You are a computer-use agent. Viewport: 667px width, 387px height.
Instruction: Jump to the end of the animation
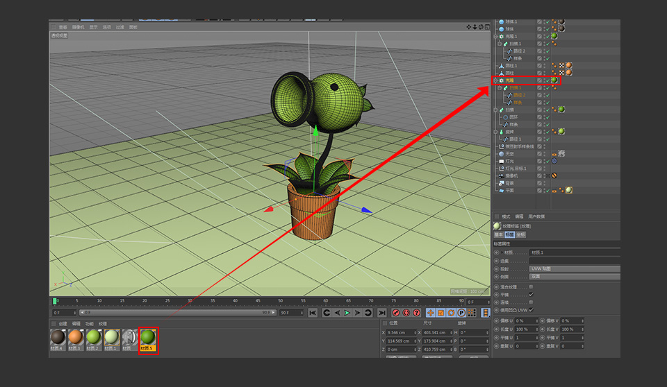[382, 313]
